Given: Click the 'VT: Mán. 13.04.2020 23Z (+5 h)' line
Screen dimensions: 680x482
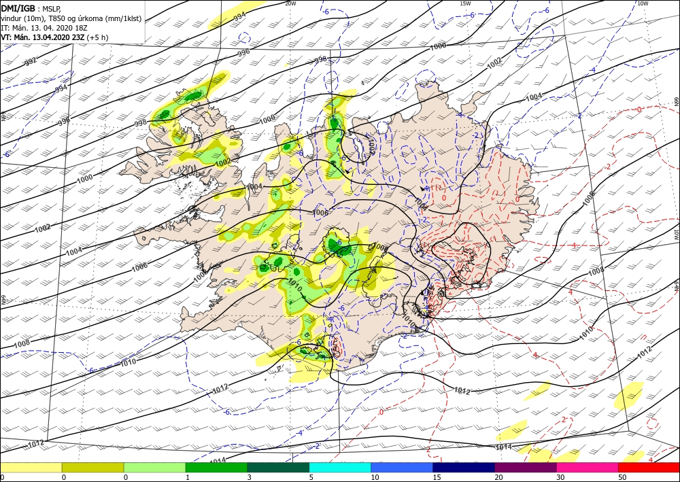Looking at the screenshot, I should point(54,37).
